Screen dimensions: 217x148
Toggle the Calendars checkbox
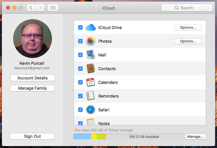80,82
